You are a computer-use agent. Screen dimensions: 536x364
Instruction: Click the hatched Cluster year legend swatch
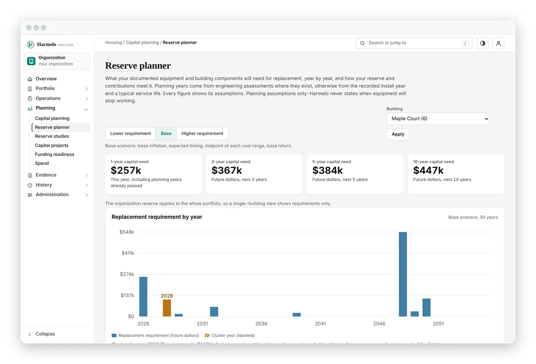(x=207, y=335)
